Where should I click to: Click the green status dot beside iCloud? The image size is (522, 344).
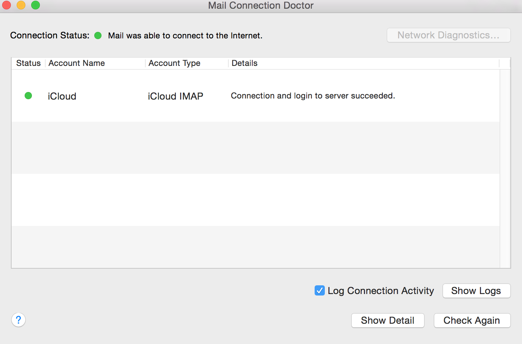28,96
